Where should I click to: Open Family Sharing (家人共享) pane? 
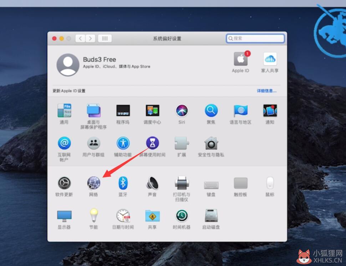270,59
